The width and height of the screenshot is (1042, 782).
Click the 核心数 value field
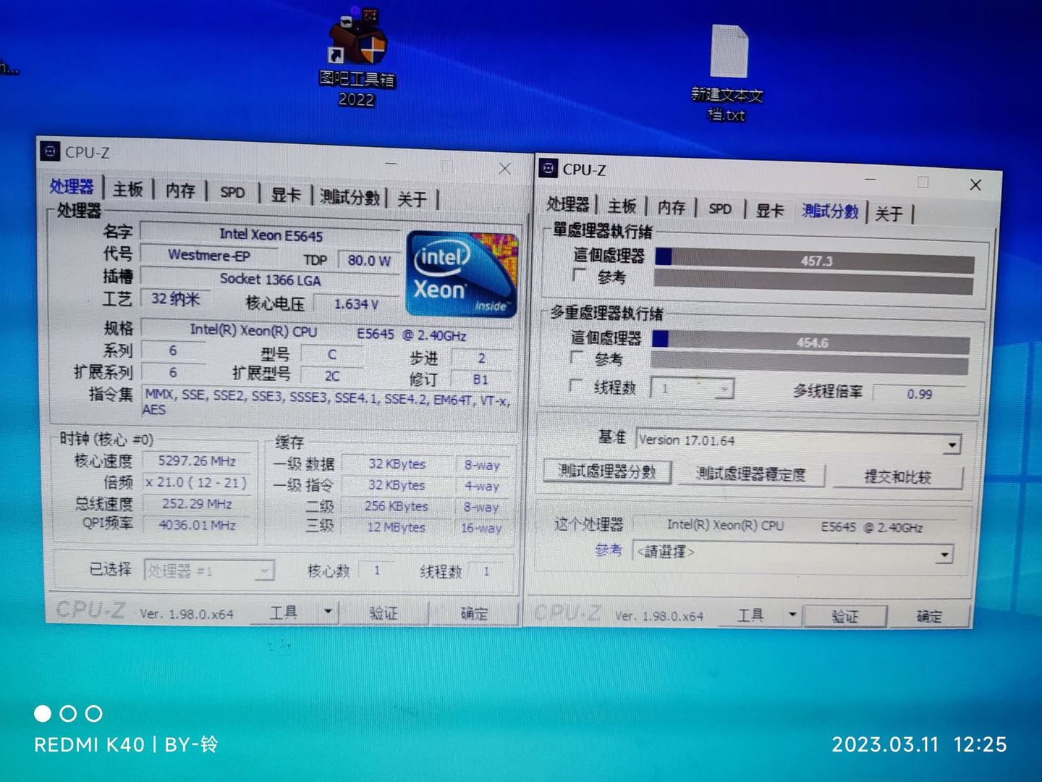click(376, 571)
